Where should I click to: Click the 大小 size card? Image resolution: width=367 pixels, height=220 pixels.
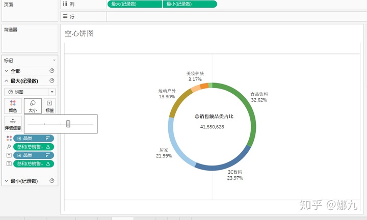[x=33, y=106]
